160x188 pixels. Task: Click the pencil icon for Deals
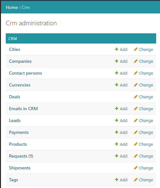coord(136,97)
